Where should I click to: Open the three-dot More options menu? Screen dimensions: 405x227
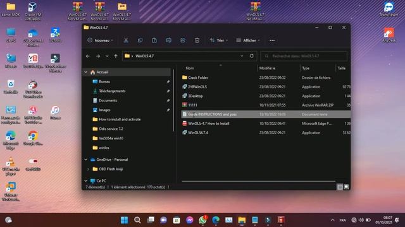point(272,40)
